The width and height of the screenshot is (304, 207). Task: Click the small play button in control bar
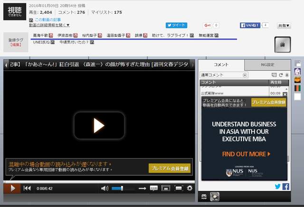(12, 188)
